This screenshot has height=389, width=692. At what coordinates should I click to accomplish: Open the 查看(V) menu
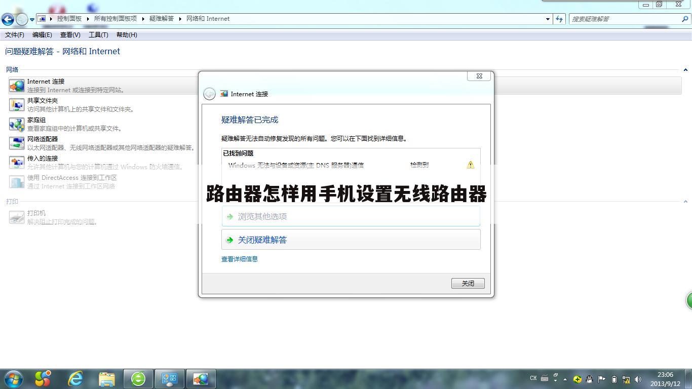pos(70,34)
